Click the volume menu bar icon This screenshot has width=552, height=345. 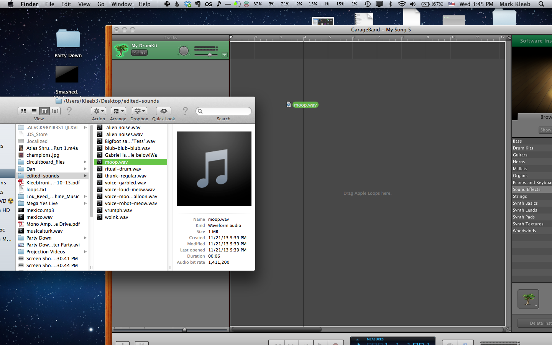click(413, 4)
